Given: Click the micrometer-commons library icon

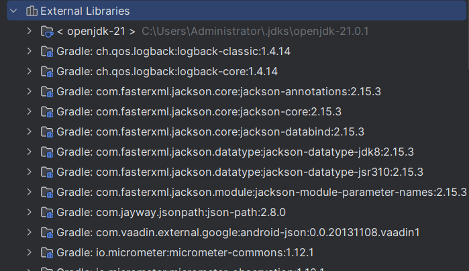Looking at the screenshot, I should [47, 252].
